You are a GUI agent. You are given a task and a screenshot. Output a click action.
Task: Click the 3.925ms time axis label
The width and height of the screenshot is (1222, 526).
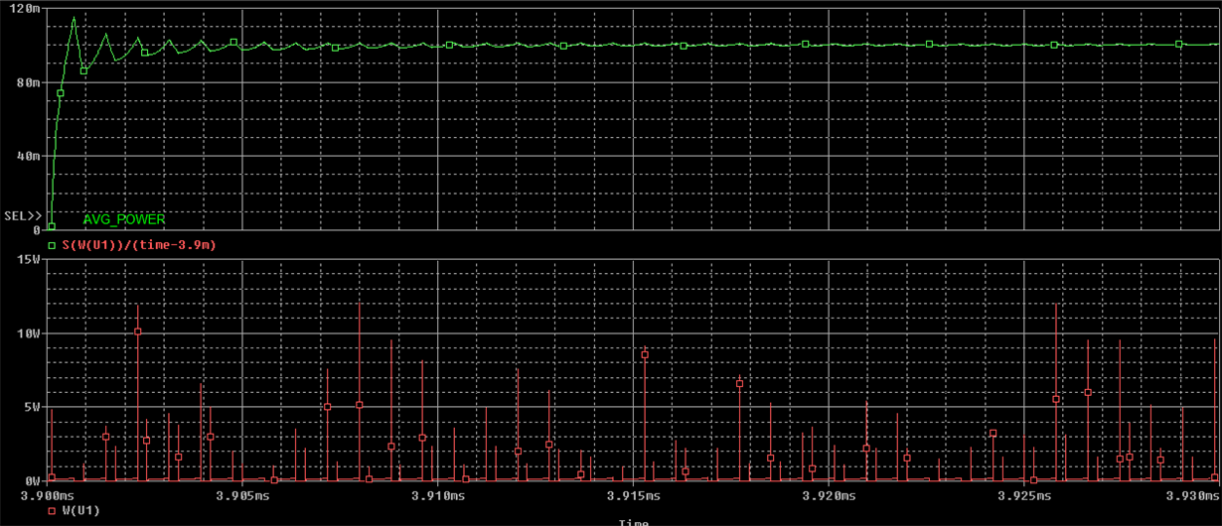1026,495
